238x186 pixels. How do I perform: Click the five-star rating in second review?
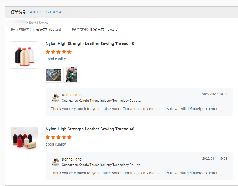click(x=59, y=137)
